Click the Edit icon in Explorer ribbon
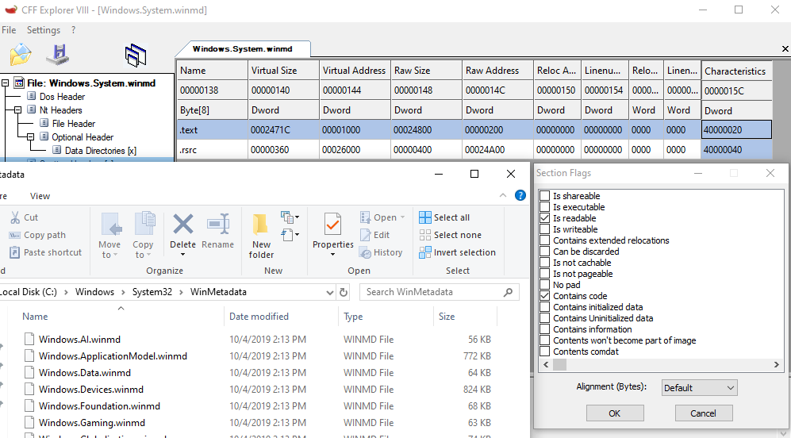The height and width of the screenshot is (438, 791). [x=365, y=235]
